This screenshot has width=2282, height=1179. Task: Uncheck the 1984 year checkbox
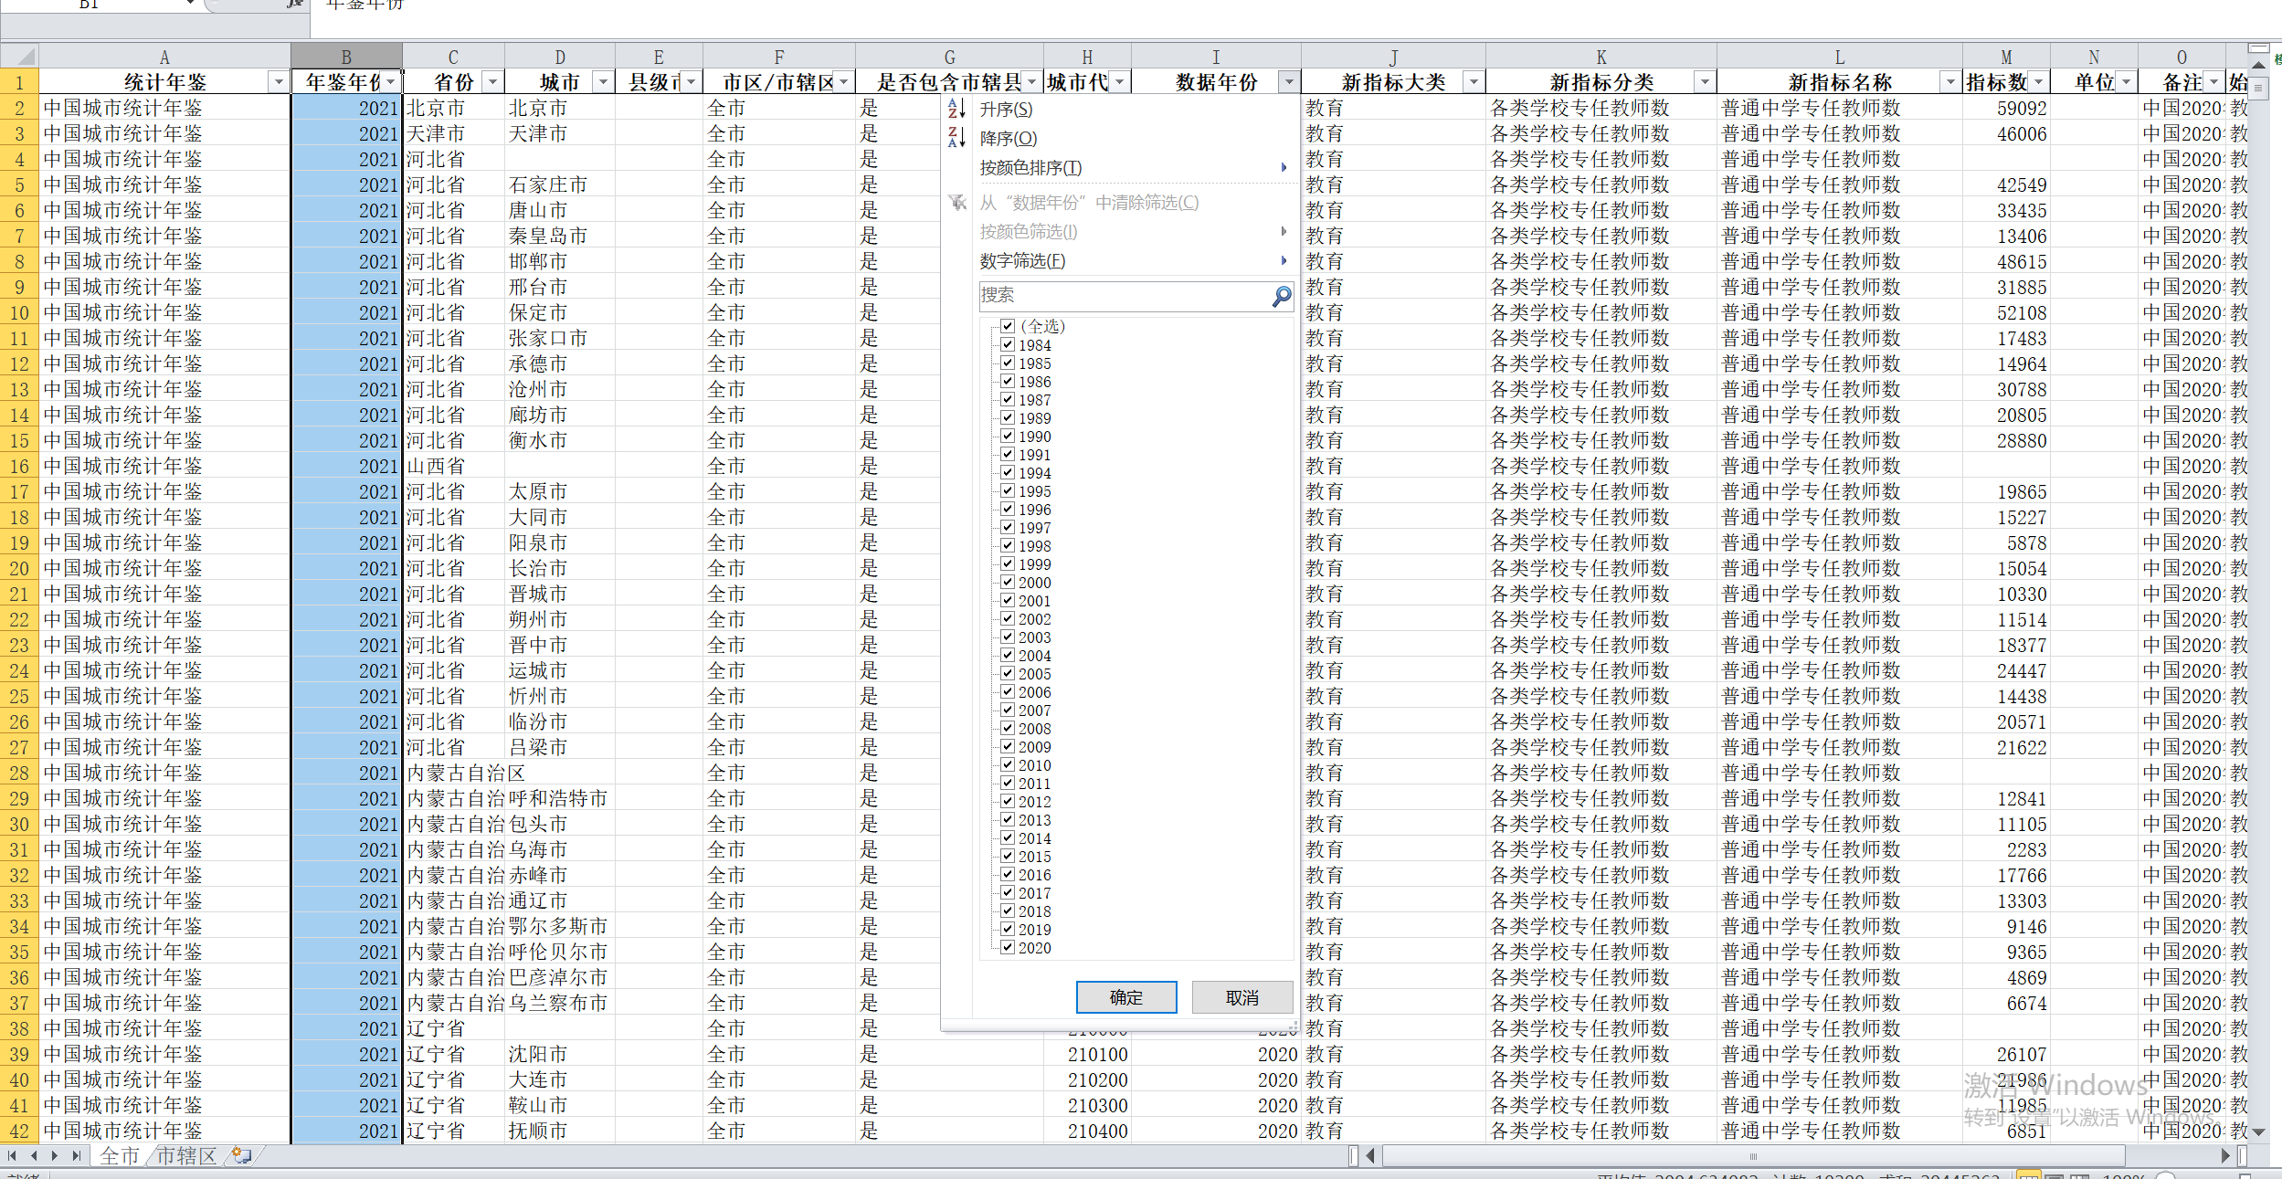pyautogui.click(x=1008, y=344)
